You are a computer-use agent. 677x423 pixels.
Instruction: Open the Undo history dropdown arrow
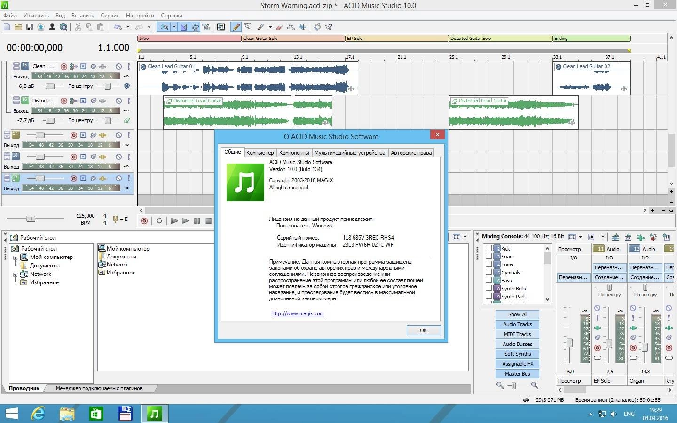128,27
